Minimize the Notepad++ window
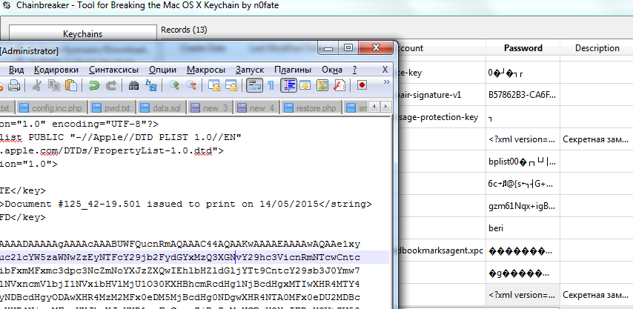Screen dimensions: 633x309 pyautogui.click(x=328, y=47)
